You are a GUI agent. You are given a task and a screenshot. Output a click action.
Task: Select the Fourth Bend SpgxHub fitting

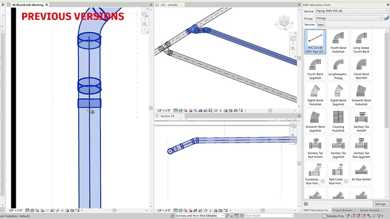click(315, 68)
